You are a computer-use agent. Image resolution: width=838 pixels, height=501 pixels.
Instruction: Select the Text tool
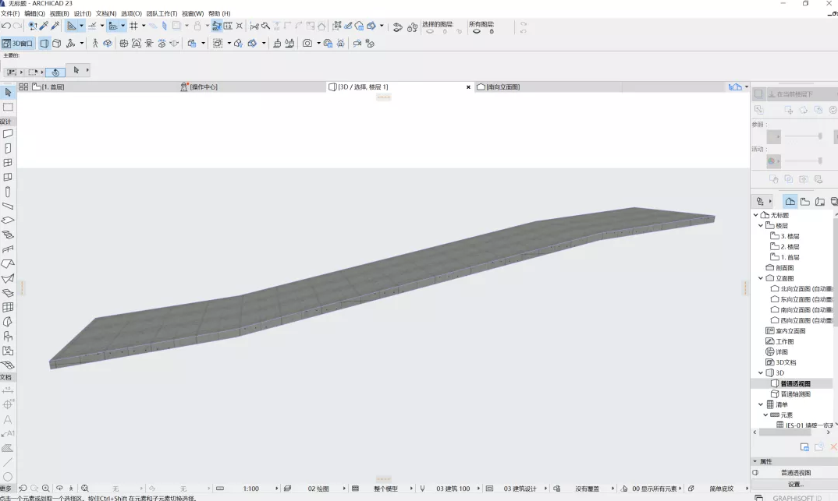point(8,419)
